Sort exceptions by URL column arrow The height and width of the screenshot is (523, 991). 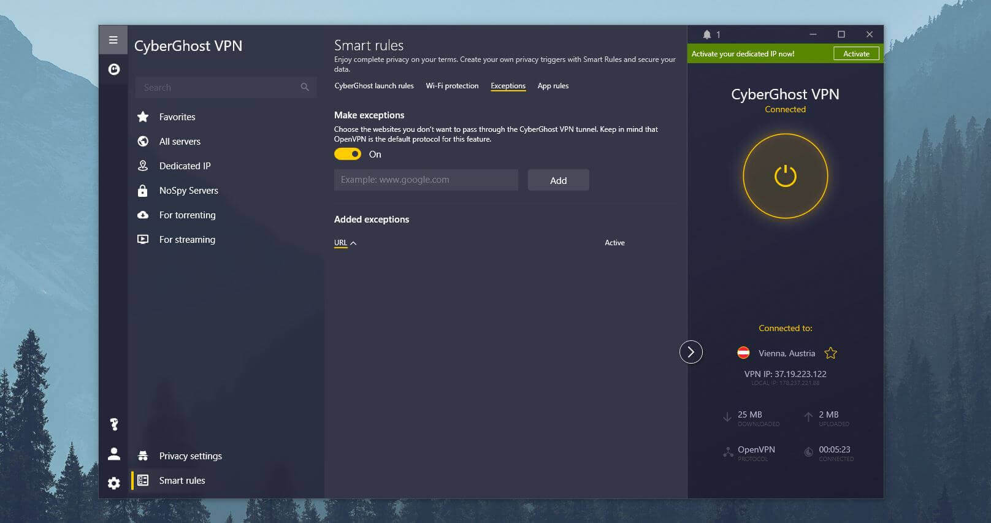(353, 243)
